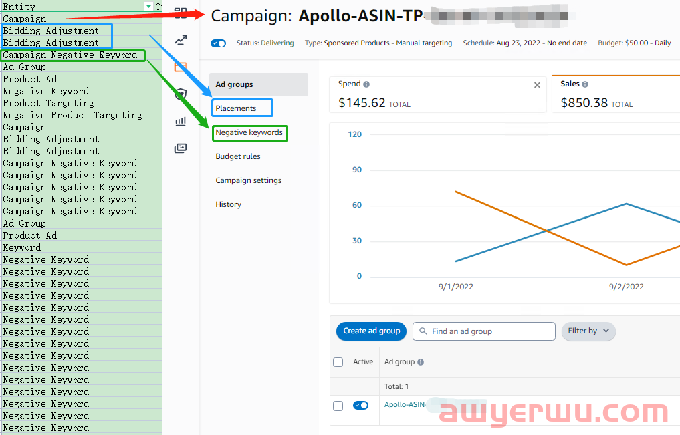Viewport: 680px width, 435px height.
Task: Open the Negative keywords tab
Action: [249, 132]
